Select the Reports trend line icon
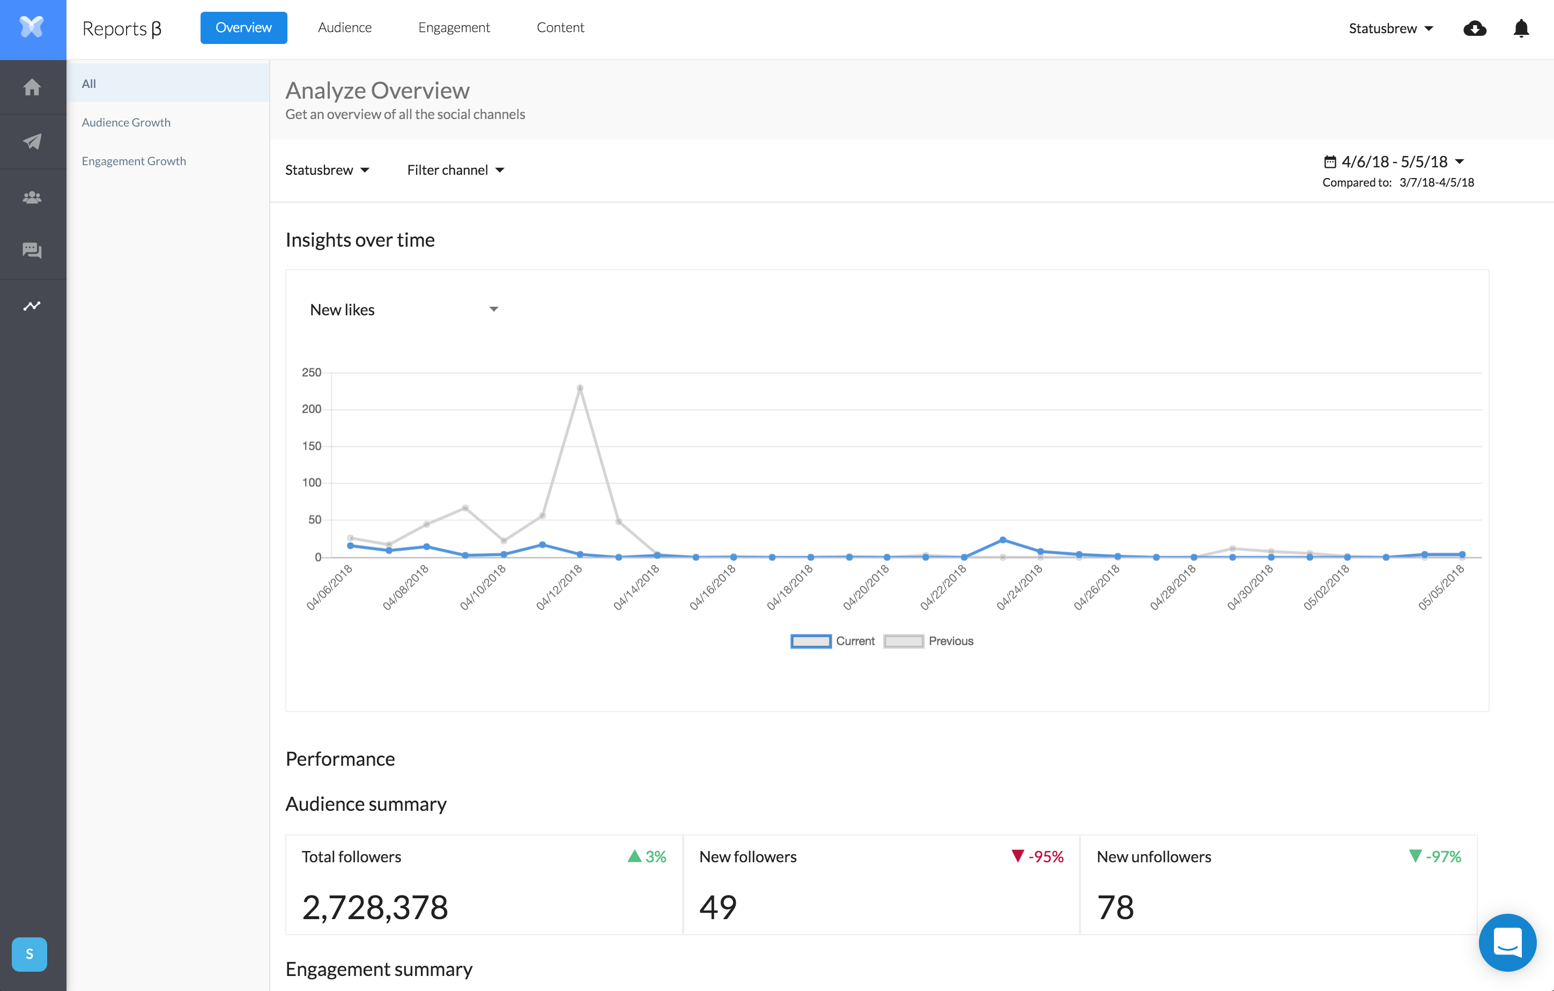The height and width of the screenshot is (991, 1554). tap(32, 306)
